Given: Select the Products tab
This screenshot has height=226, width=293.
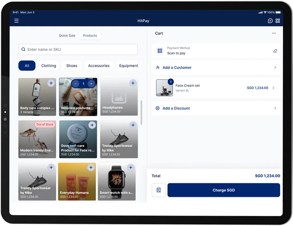Looking at the screenshot, I should [90, 35].
